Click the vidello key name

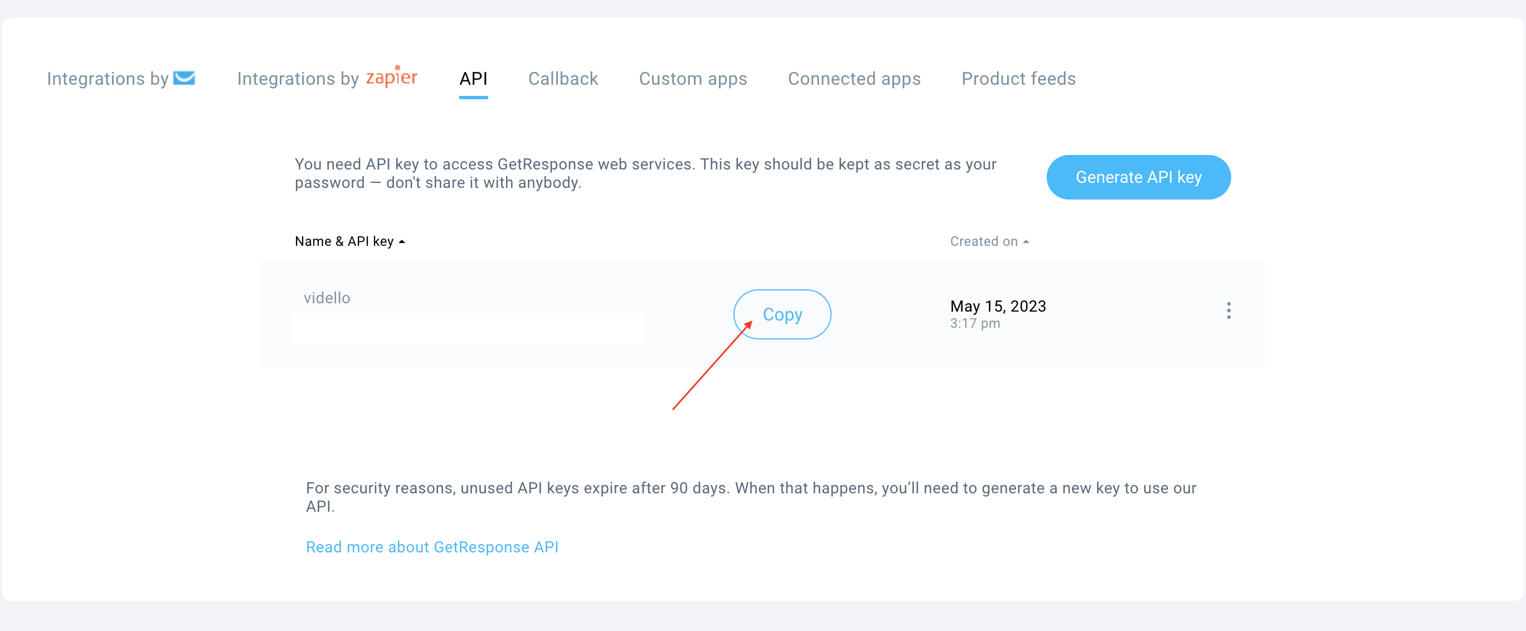(x=327, y=298)
